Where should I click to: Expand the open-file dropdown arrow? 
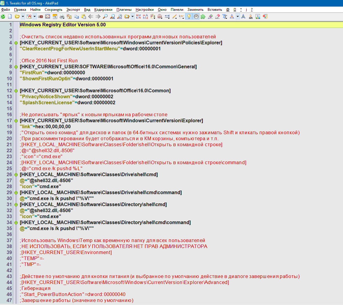point(23,17)
